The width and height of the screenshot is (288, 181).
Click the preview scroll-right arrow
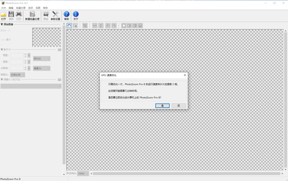[282, 174]
